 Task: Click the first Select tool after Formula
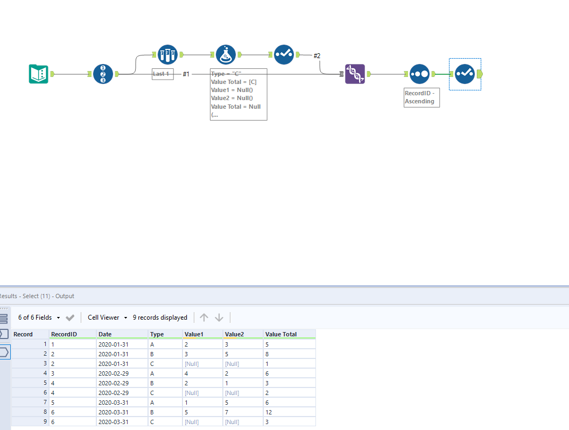pos(284,54)
